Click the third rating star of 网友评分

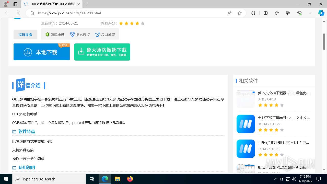point(132,23)
